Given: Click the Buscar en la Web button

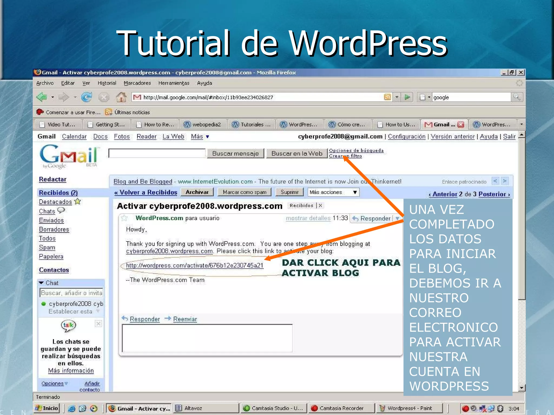Looking at the screenshot, I should point(297,153).
